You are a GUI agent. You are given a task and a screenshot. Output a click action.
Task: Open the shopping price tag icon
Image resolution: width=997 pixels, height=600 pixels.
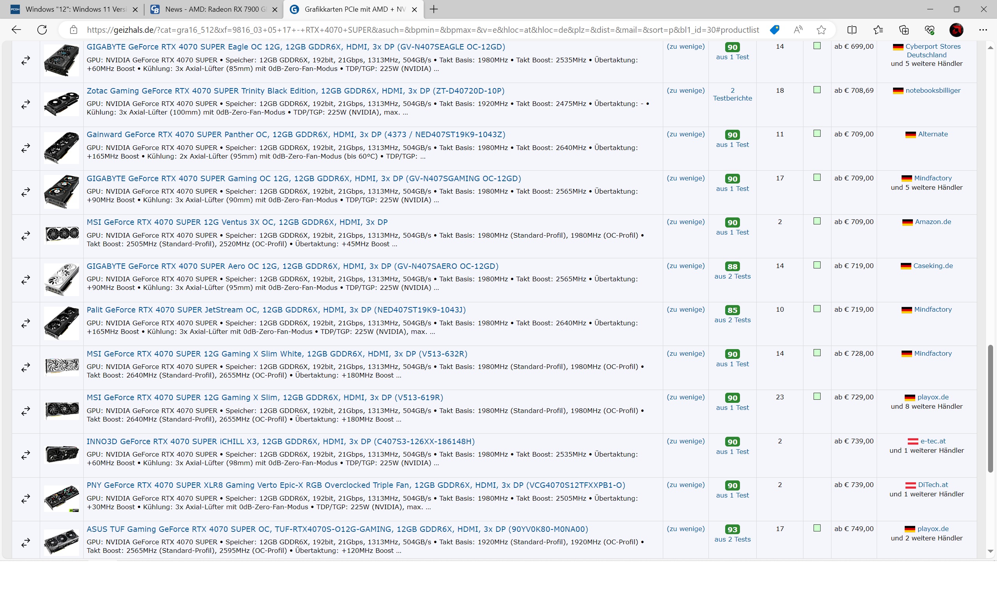pos(774,30)
